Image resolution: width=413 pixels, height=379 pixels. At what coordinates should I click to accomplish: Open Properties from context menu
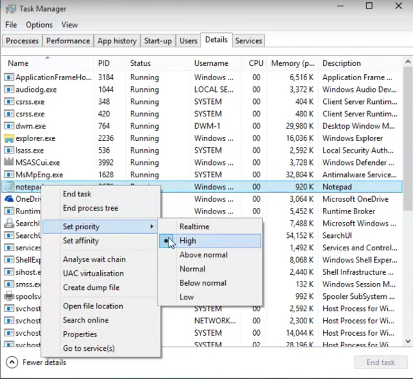(101, 334)
